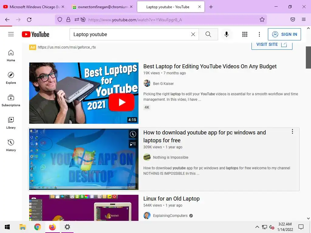Screen dimensions: 311x233
Task: Click the YouTube logo
Action: [x=36, y=34]
